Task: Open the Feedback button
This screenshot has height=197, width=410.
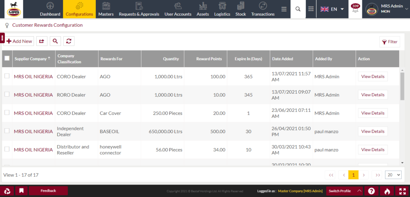Action: (48, 191)
